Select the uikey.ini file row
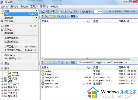This screenshot has height=100, width=138. coord(89,80)
